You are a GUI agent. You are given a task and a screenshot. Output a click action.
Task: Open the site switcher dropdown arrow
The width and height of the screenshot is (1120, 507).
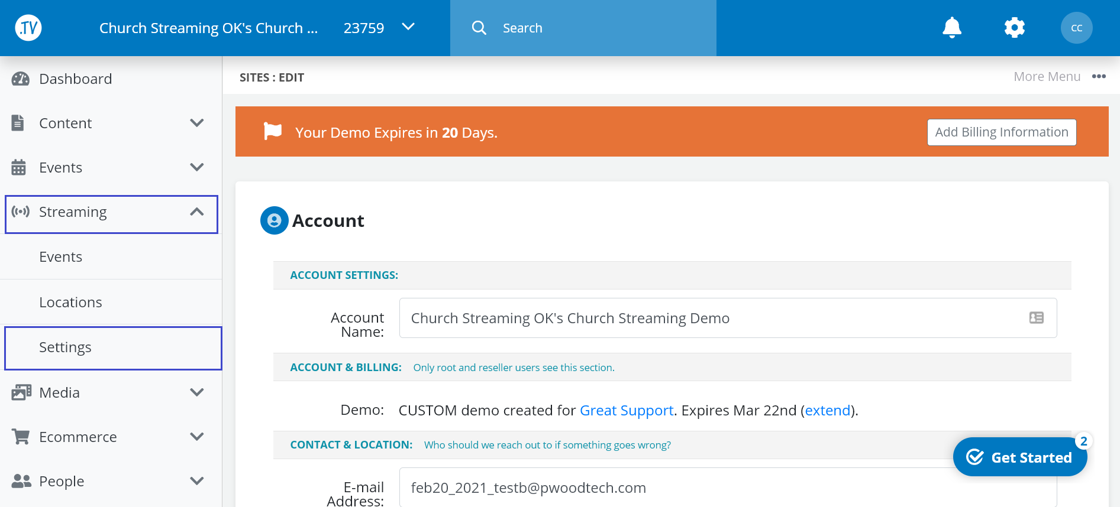[408, 27]
